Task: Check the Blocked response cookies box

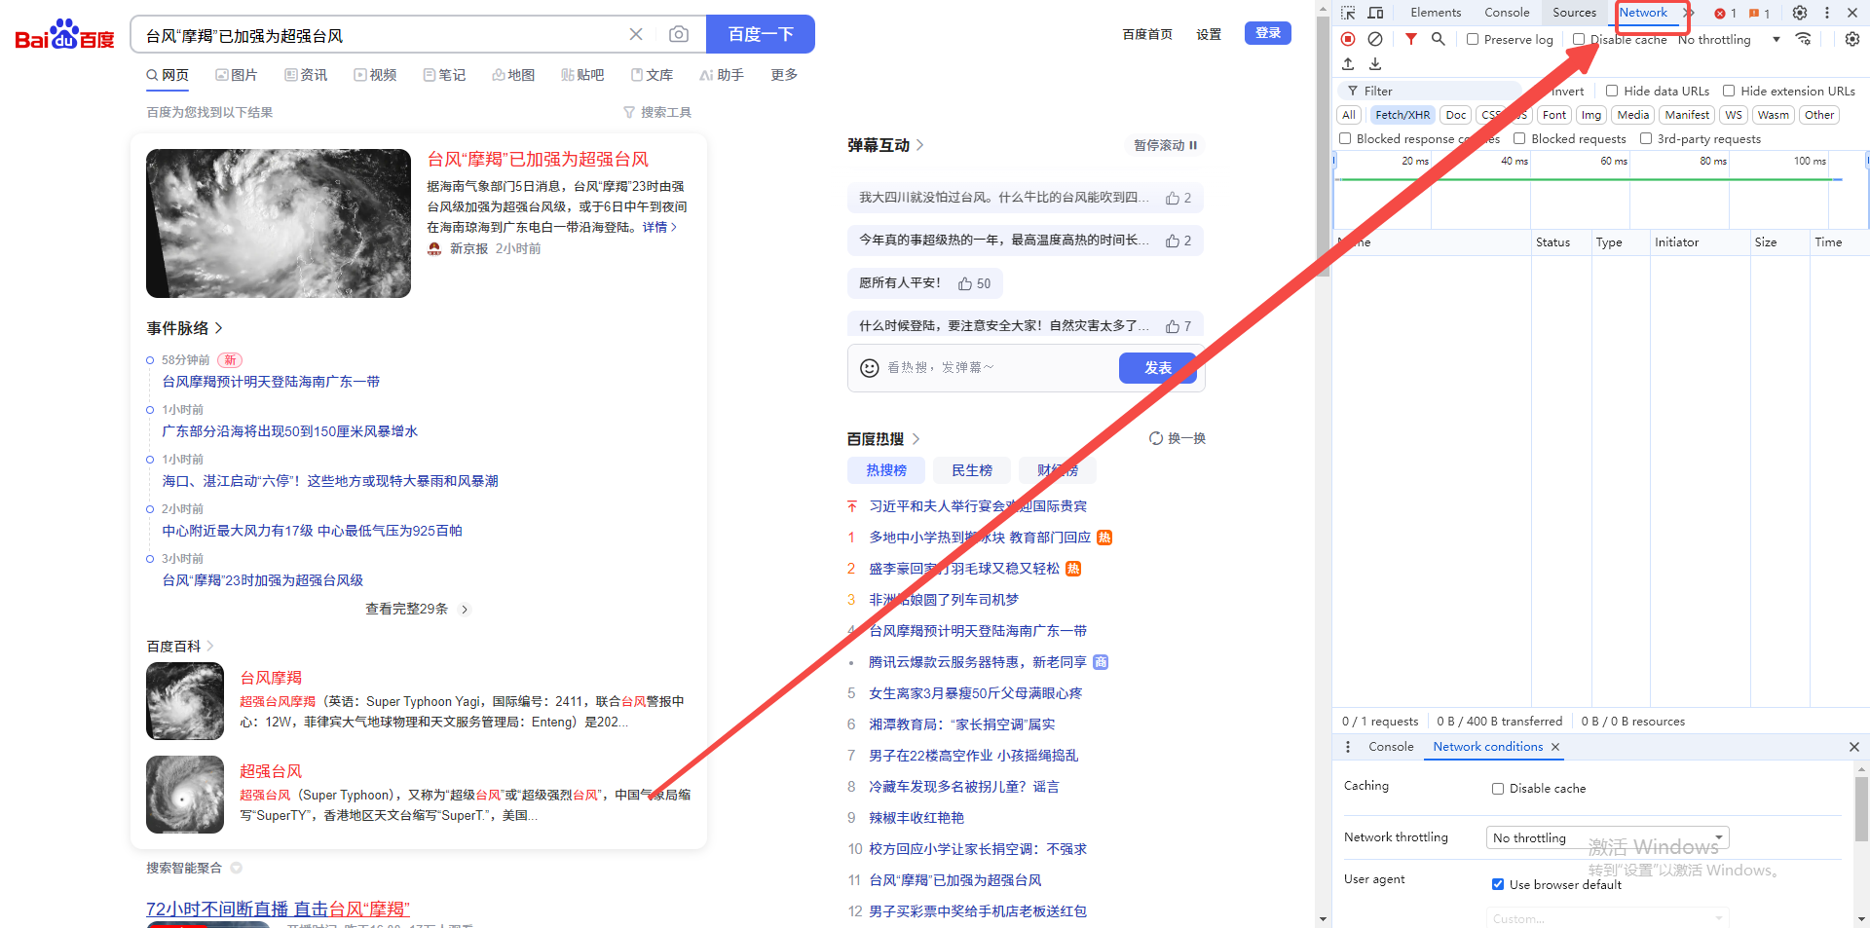Action: click(1345, 138)
